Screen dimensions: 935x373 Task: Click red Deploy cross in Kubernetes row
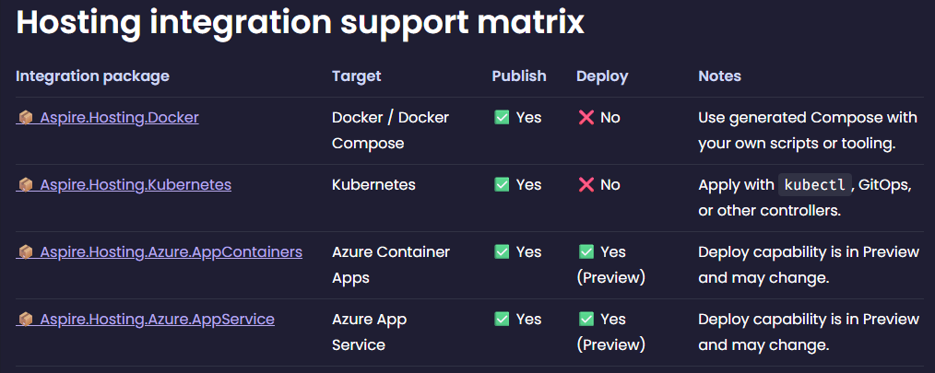pos(586,185)
